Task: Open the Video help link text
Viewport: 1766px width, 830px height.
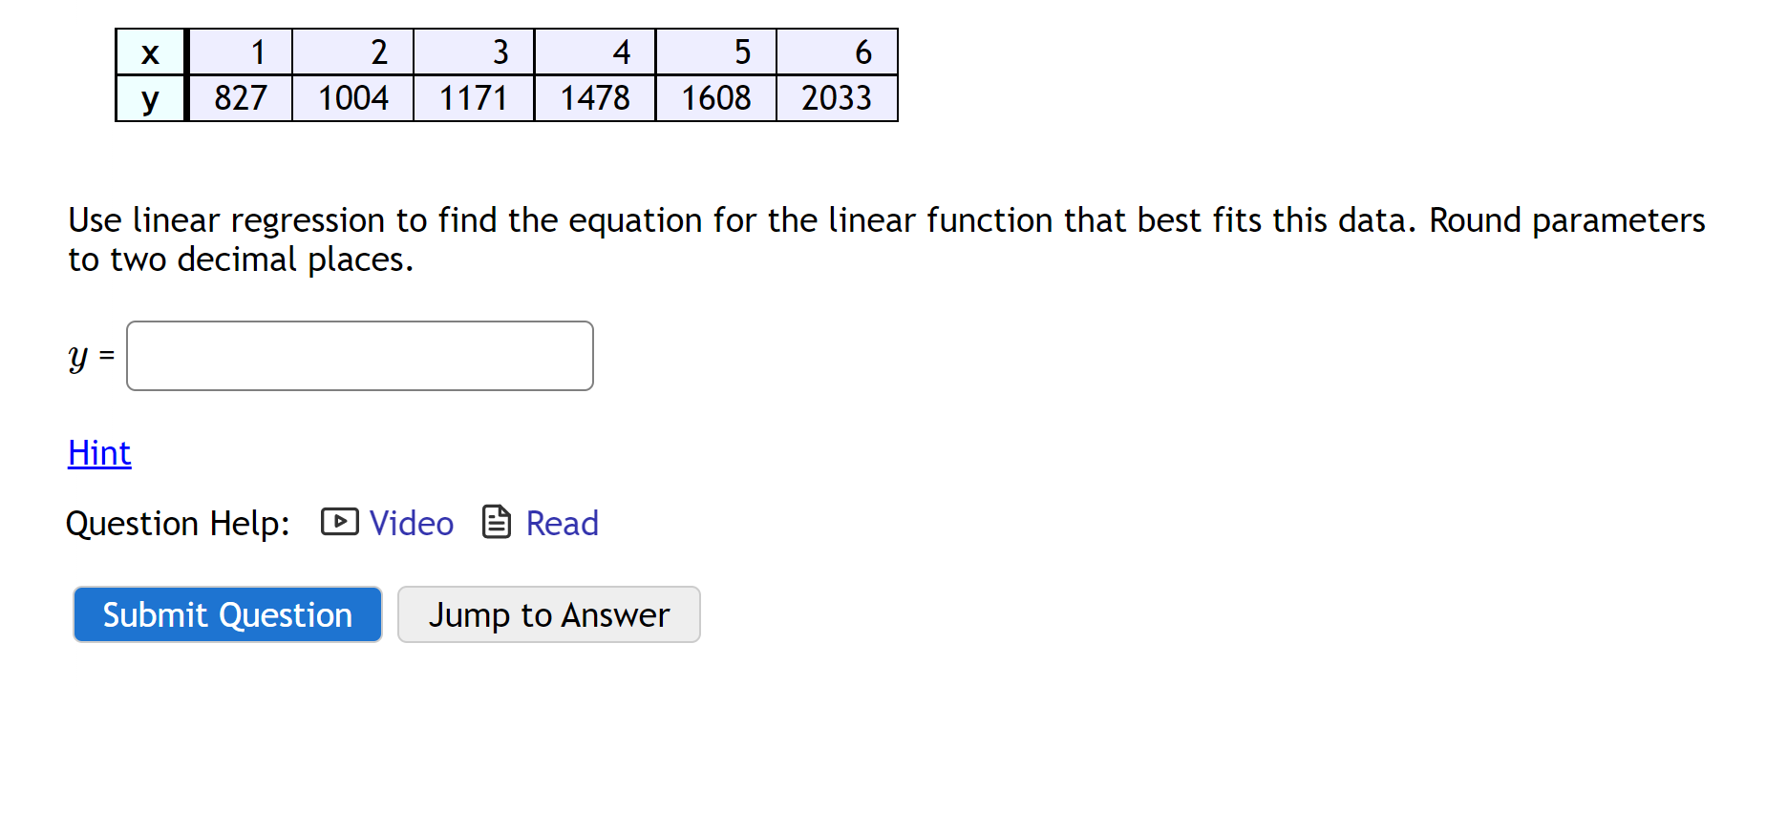Action: click(411, 524)
